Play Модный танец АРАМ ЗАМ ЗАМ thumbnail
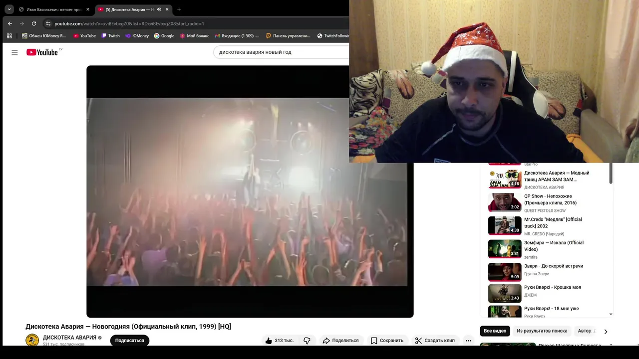Screen dimensions: 639x359 [505, 179]
